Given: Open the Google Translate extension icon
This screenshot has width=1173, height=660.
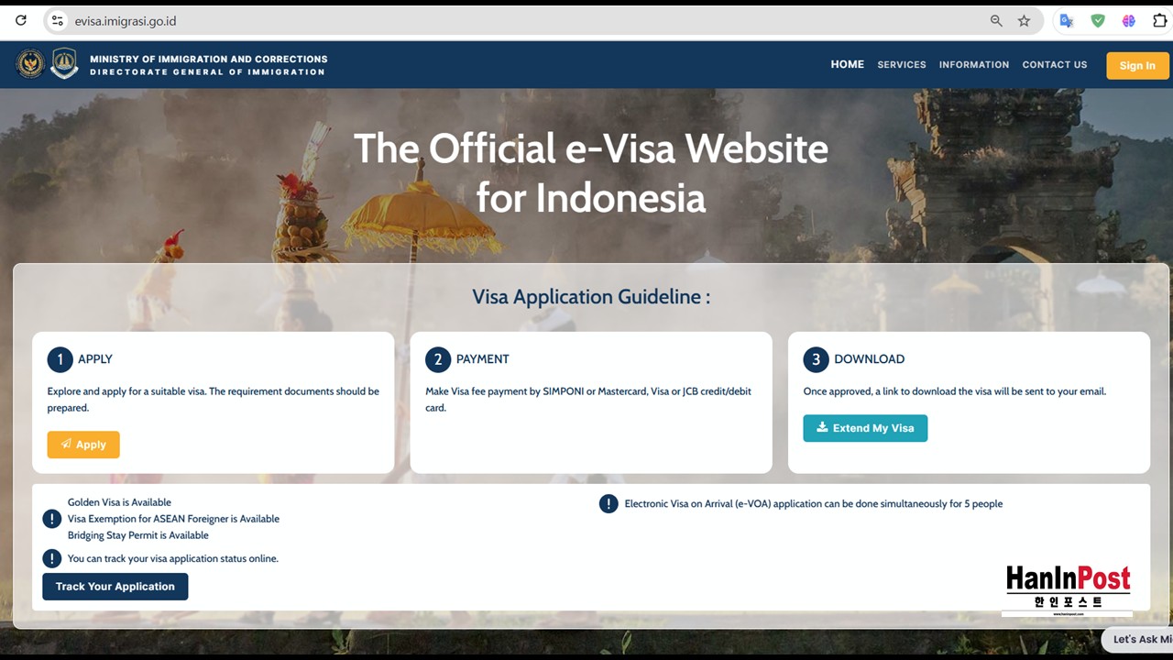Looking at the screenshot, I should coord(1066,20).
